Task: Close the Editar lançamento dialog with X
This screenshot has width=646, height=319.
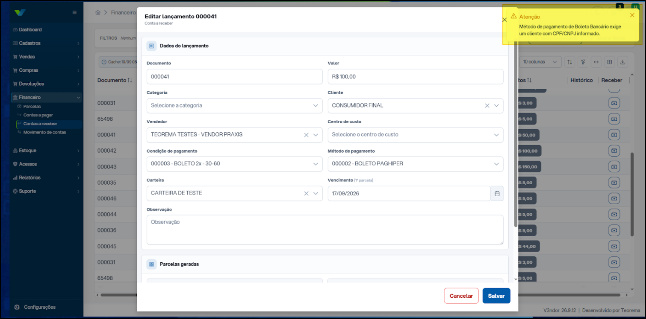Action: (x=504, y=20)
